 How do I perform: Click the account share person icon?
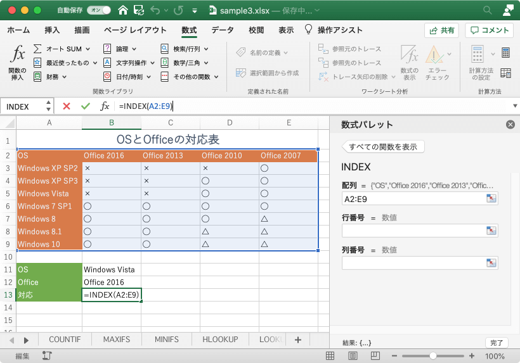(508, 10)
